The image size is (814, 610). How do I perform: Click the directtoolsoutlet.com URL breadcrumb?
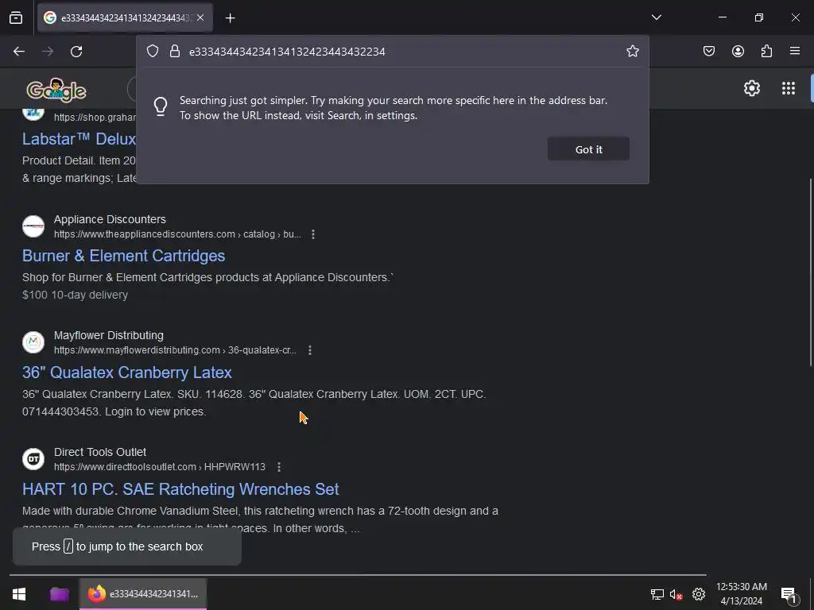coord(159,467)
